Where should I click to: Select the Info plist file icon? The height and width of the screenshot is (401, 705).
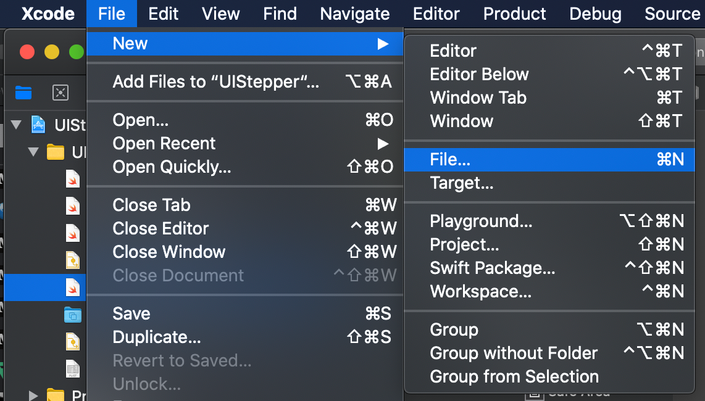click(x=73, y=368)
